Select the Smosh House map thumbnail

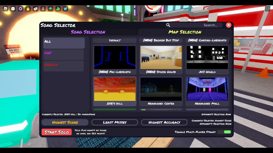tap(161, 57)
